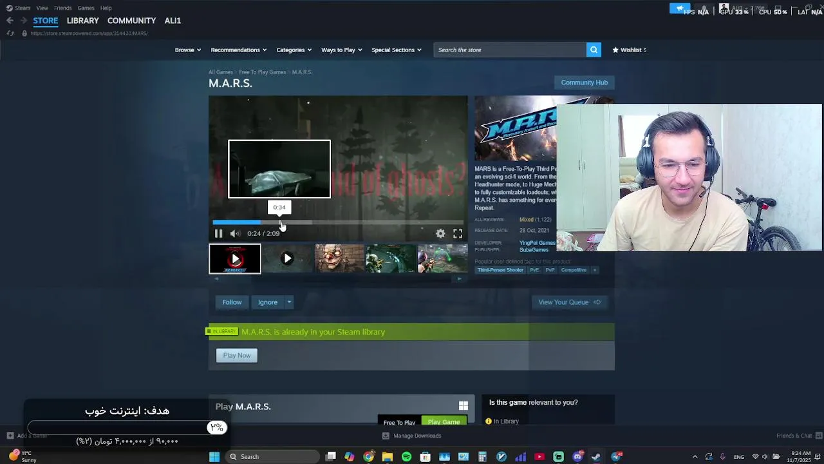
Task: Click View Your Queue button
Action: pyautogui.click(x=569, y=302)
